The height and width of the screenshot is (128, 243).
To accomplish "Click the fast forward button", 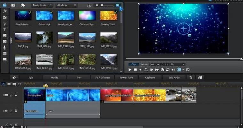I will [157, 70].
